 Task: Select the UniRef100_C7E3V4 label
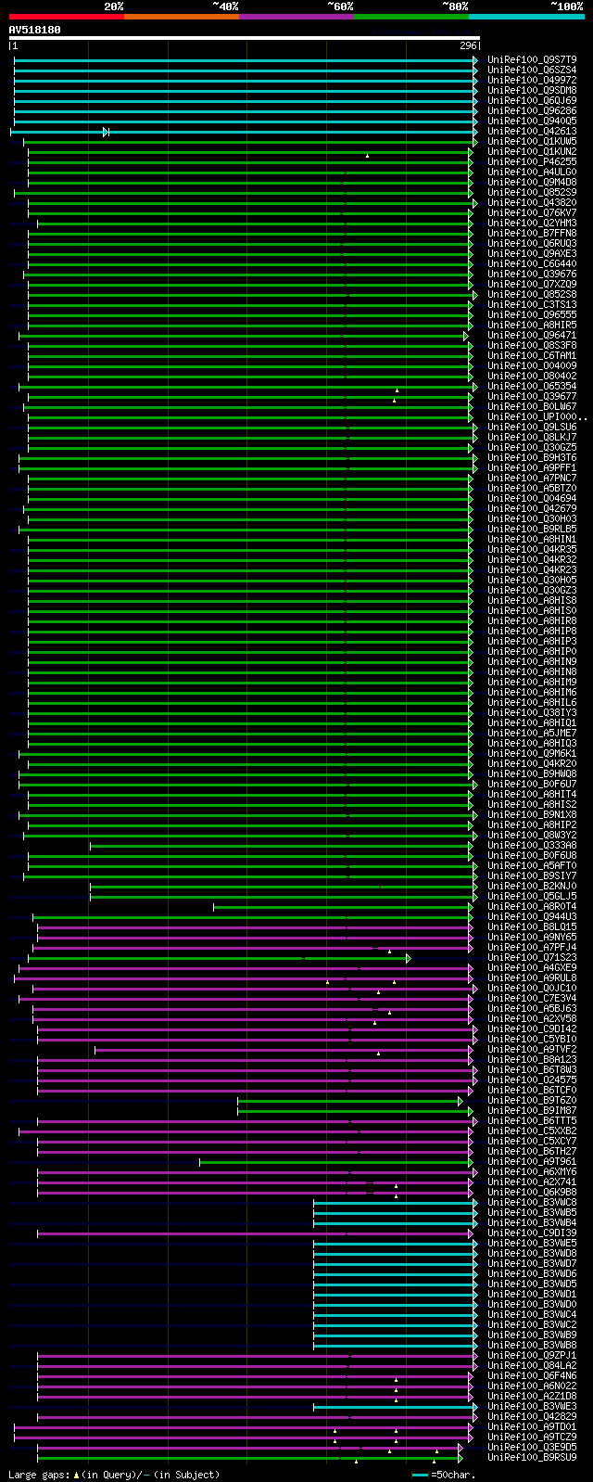(532, 999)
